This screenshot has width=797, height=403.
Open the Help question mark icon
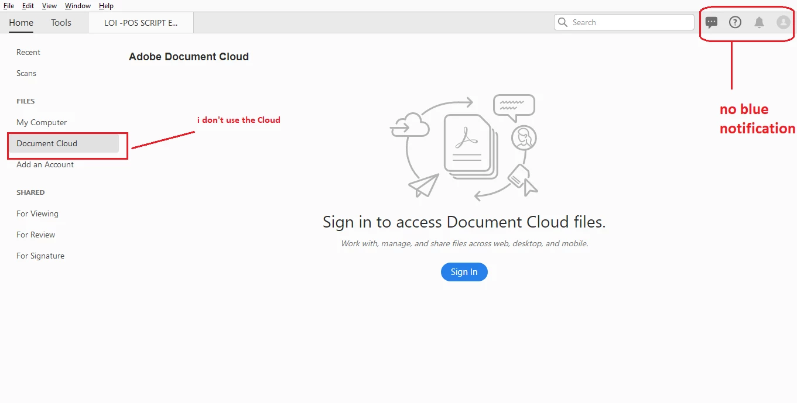point(735,22)
